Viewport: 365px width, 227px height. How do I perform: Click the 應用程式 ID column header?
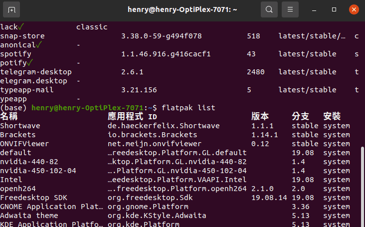[132, 116]
